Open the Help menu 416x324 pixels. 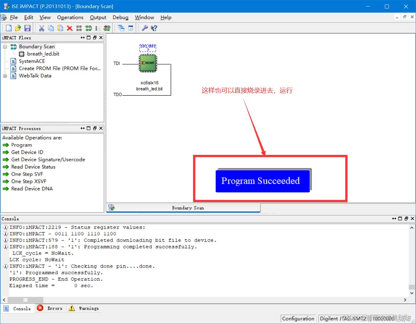tap(166, 17)
